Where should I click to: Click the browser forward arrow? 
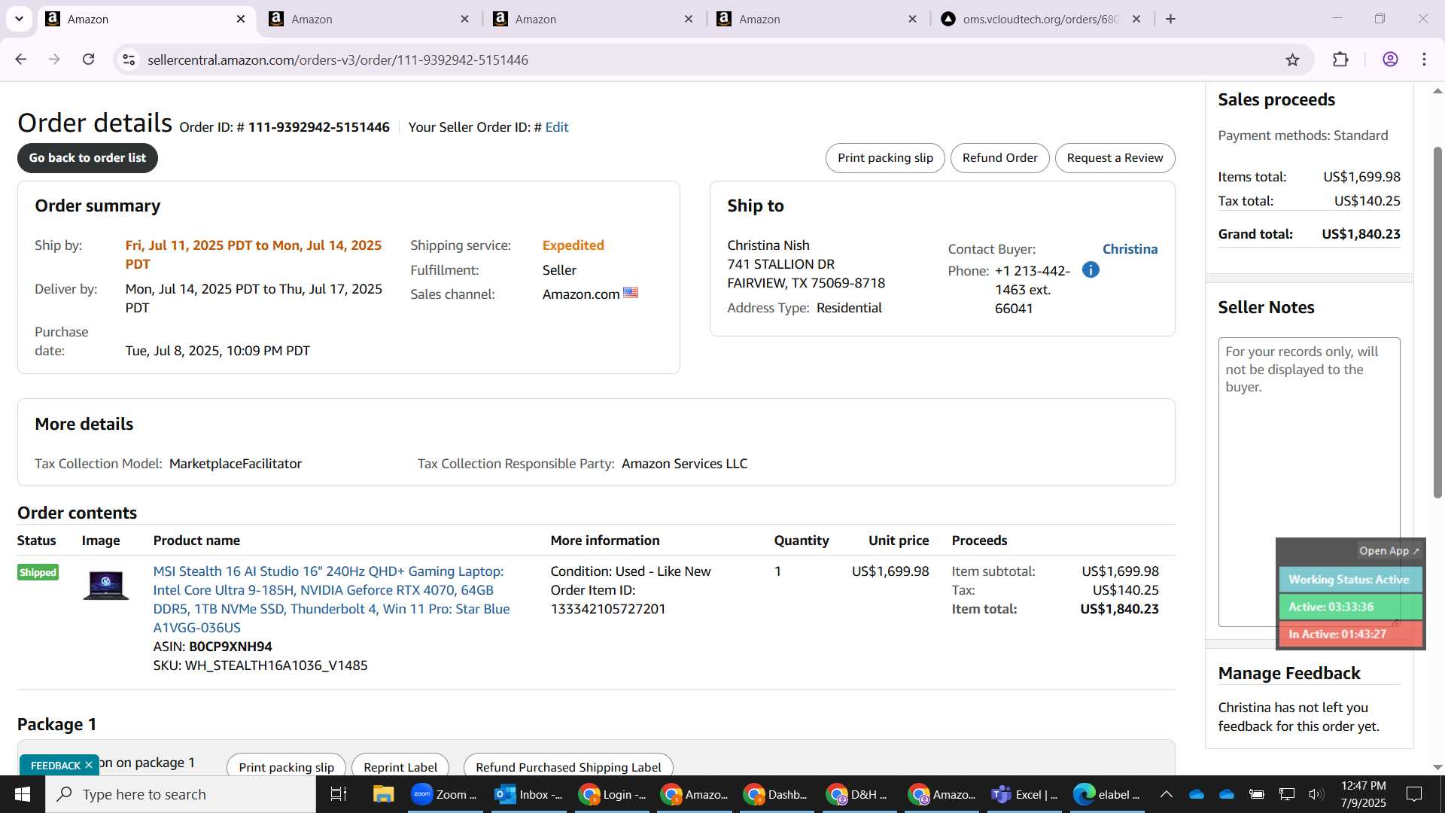click(54, 59)
